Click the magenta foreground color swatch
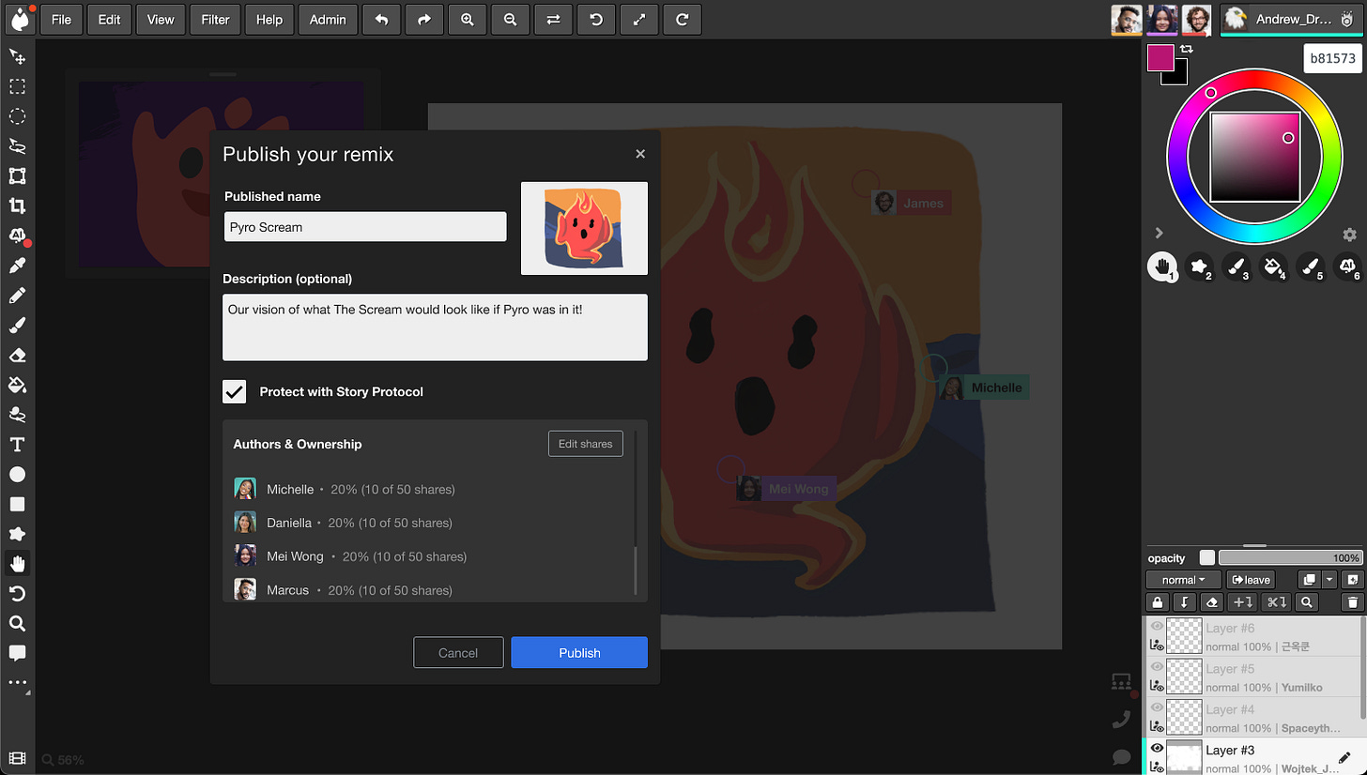The image size is (1367, 775). (1160, 57)
